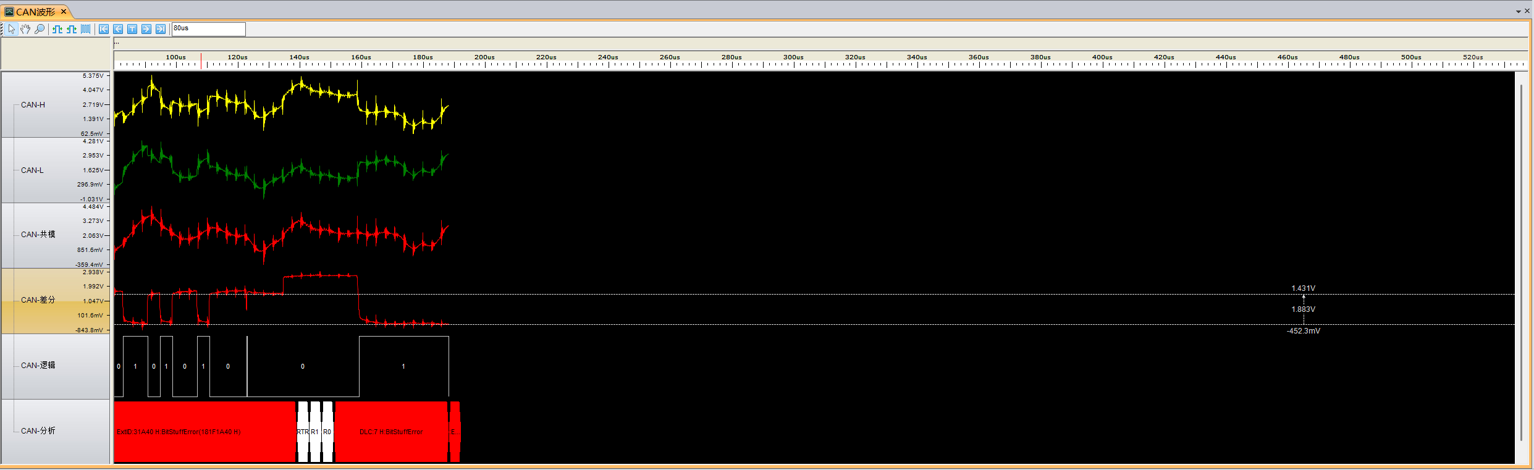1534x470 pixels.
Task: Select the magnifier zoom tool
Action: [x=40, y=29]
